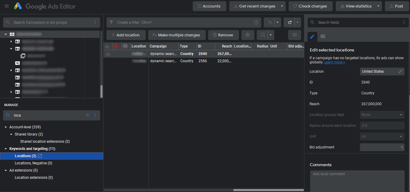
Task: Click Make multiple changes button
Action: click(177, 35)
